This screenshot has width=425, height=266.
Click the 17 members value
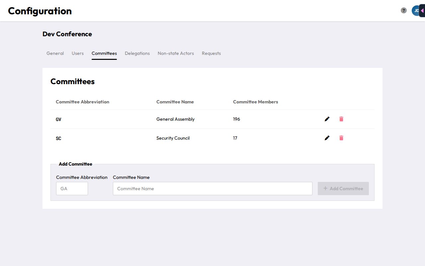[x=235, y=138]
